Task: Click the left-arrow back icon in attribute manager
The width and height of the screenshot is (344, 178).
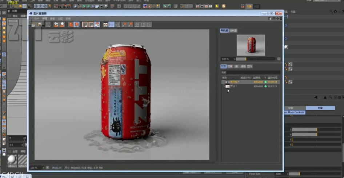Action: pos(316,98)
